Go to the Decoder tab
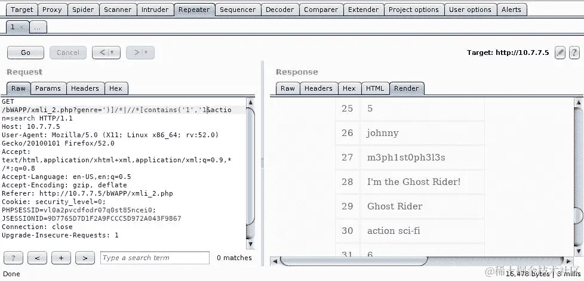 click(279, 10)
